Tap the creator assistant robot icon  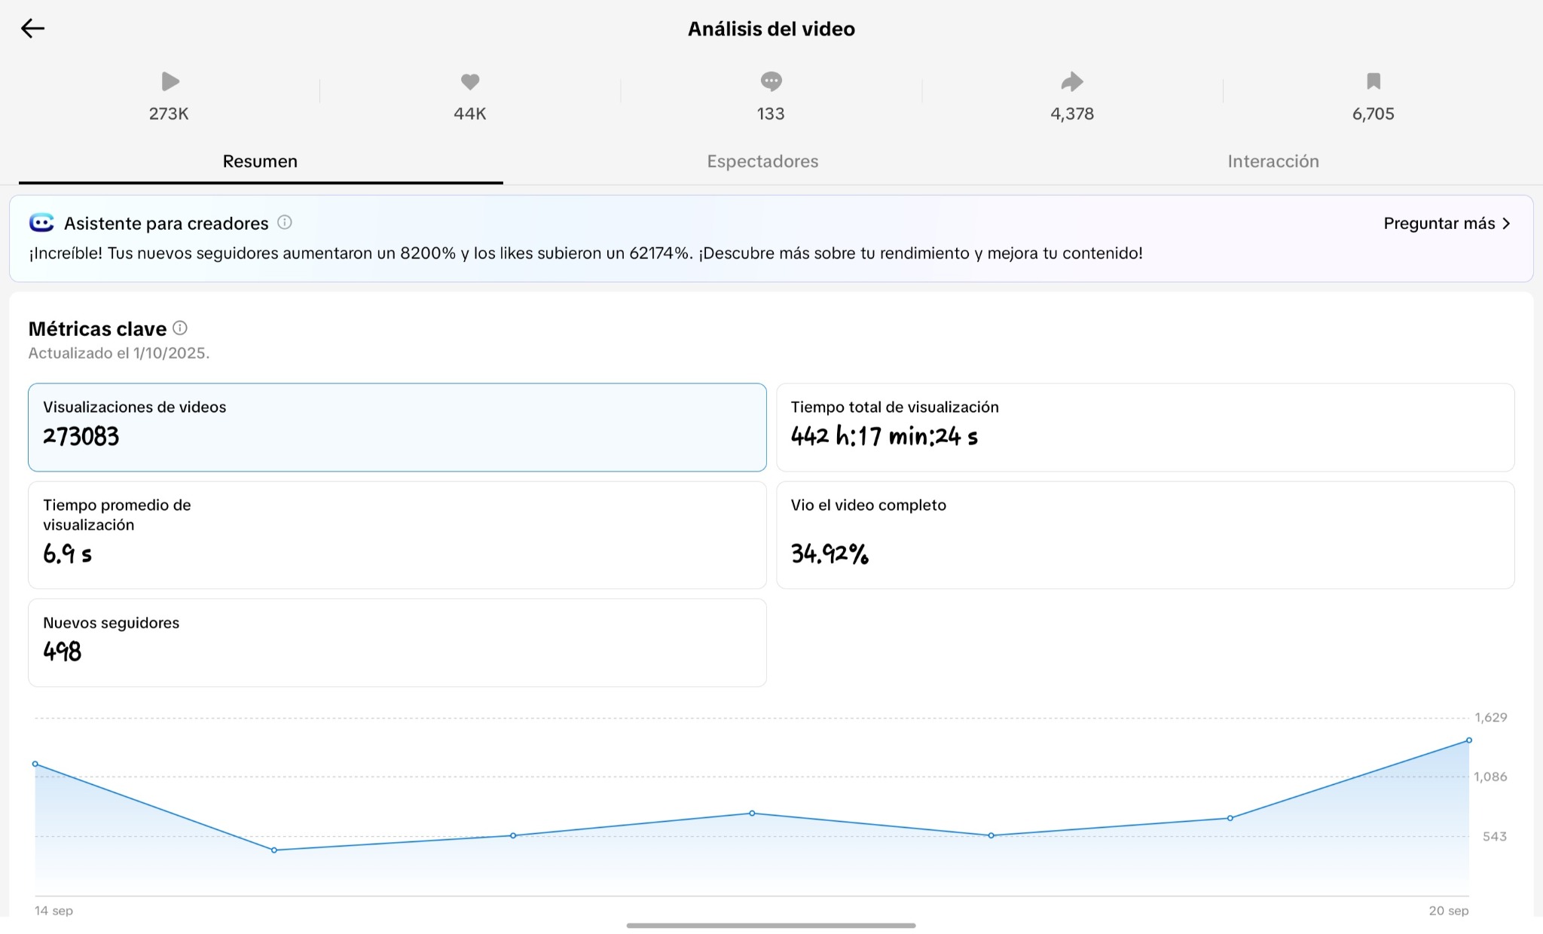coord(42,222)
